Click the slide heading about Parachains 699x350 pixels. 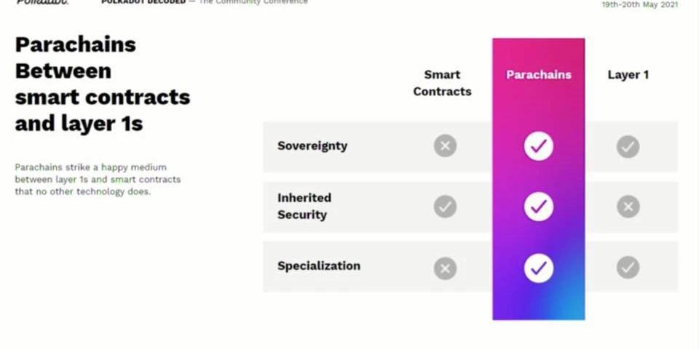tap(102, 84)
